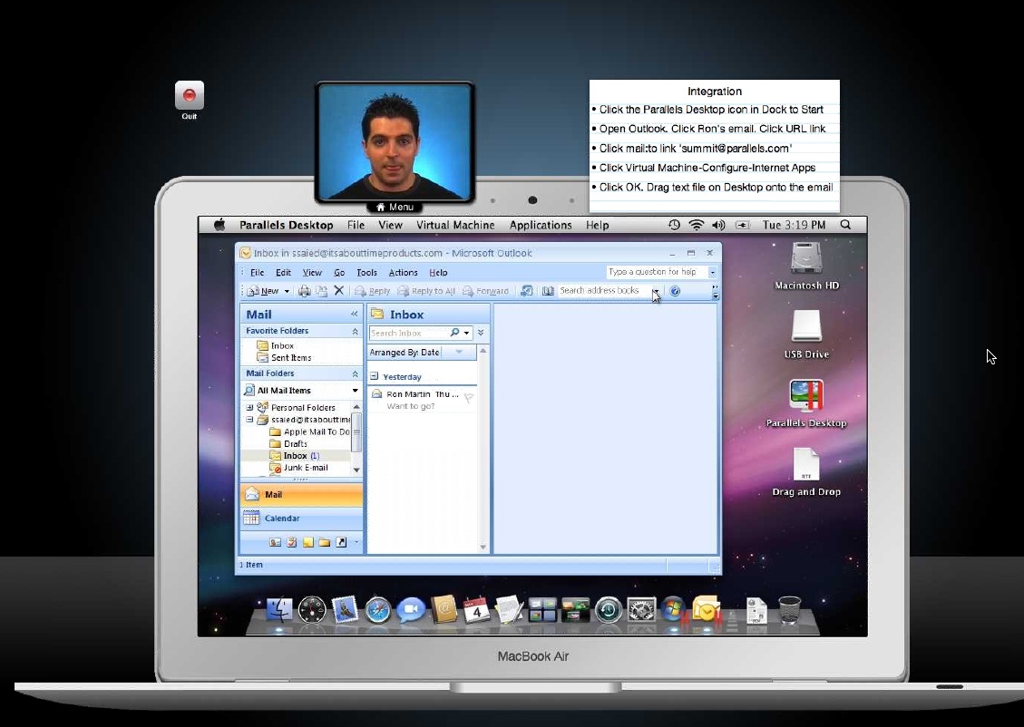Toggle the follow-up flag on Ron Martin email
Viewport: 1024px width, 727px height.
468,397
